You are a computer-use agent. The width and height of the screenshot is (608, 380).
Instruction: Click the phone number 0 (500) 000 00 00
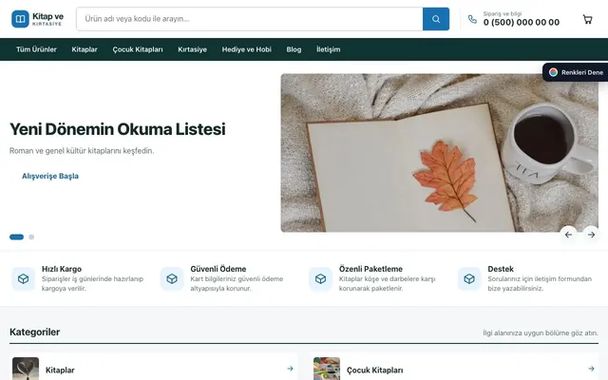(522, 23)
